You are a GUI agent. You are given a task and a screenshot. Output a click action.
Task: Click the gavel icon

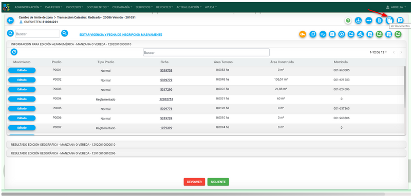coord(361,34)
